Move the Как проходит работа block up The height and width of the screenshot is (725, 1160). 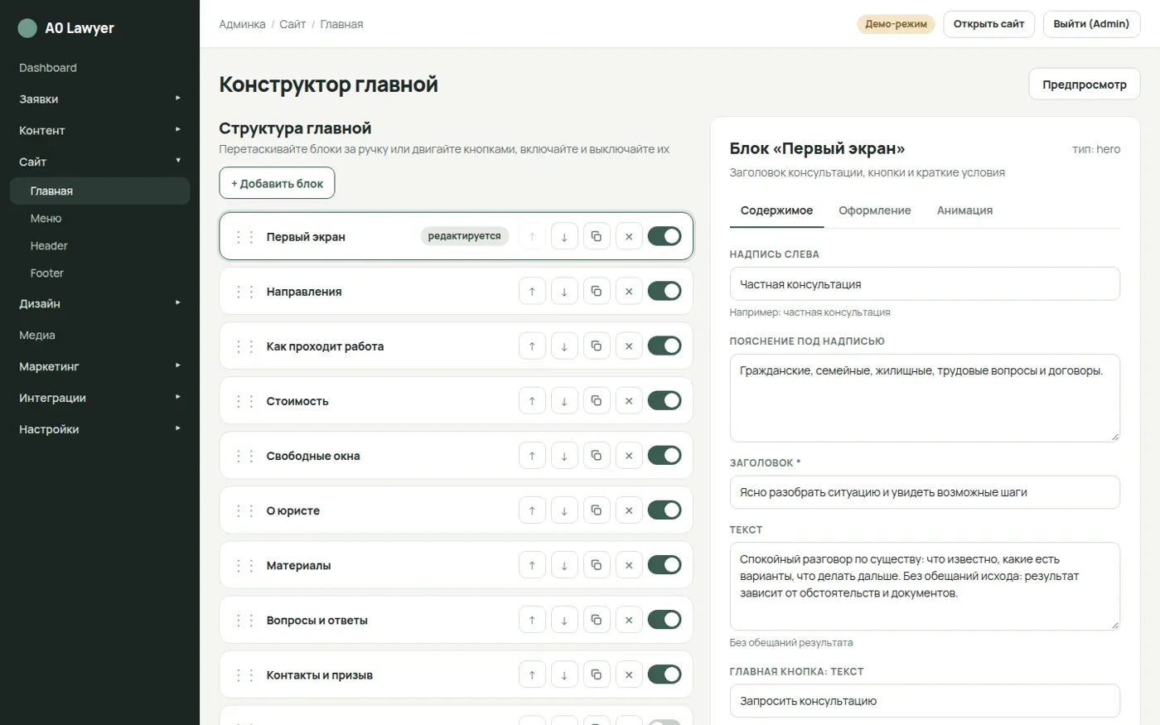(x=532, y=346)
